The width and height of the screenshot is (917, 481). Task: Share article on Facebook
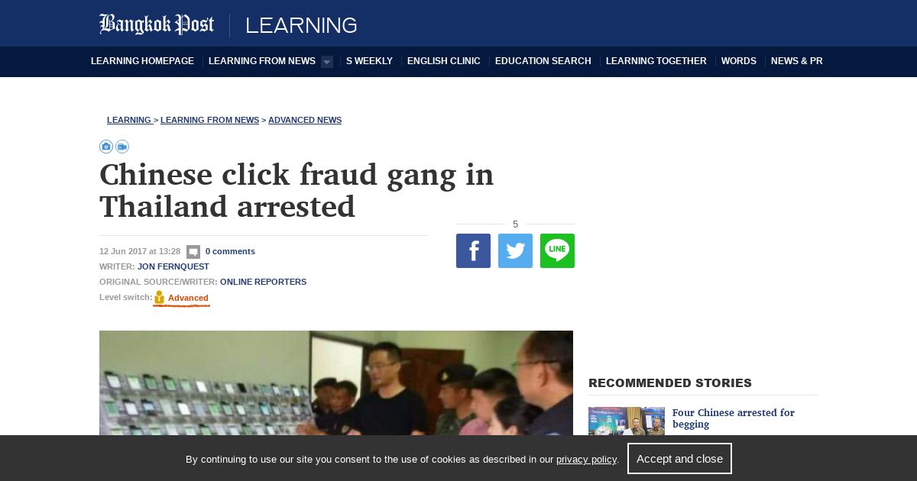pyautogui.click(x=473, y=250)
